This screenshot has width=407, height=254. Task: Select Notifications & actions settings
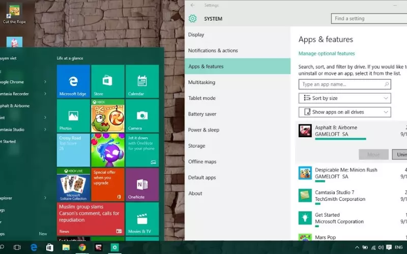pos(238,50)
